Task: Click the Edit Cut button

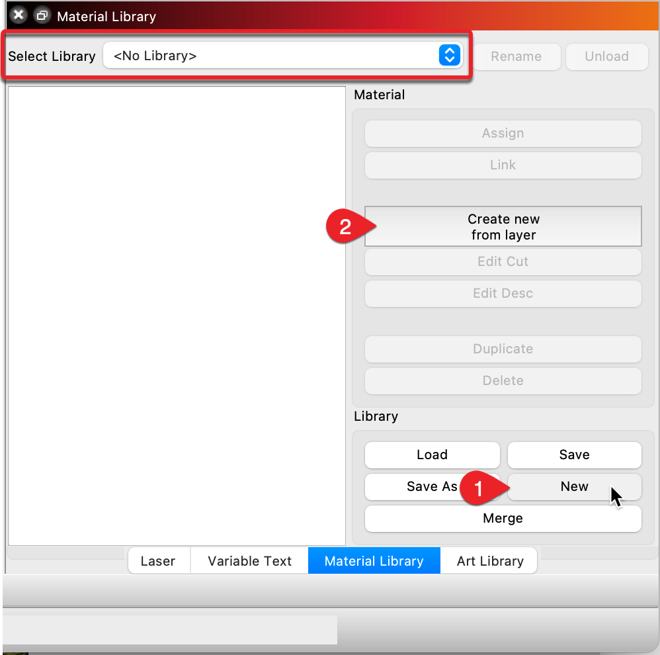Action: coord(503,262)
